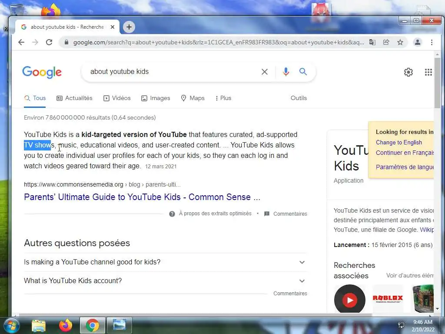Select the Tous results tab
This screenshot has width=445, height=334.
pyautogui.click(x=35, y=98)
